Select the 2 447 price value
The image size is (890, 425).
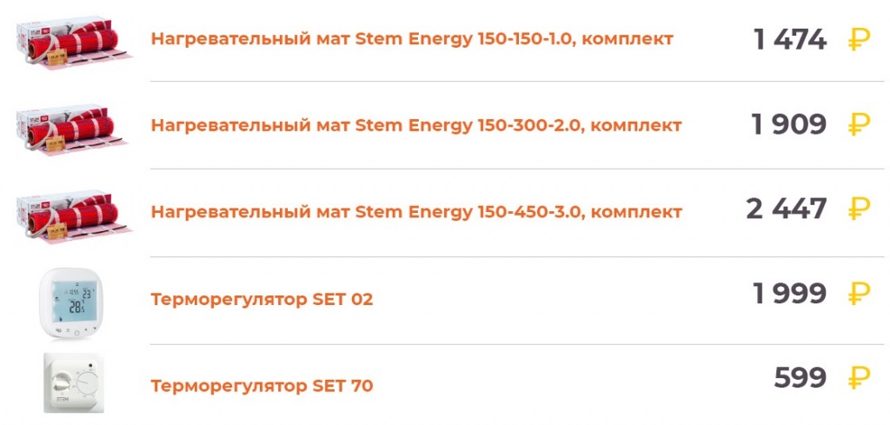(787, 209)
